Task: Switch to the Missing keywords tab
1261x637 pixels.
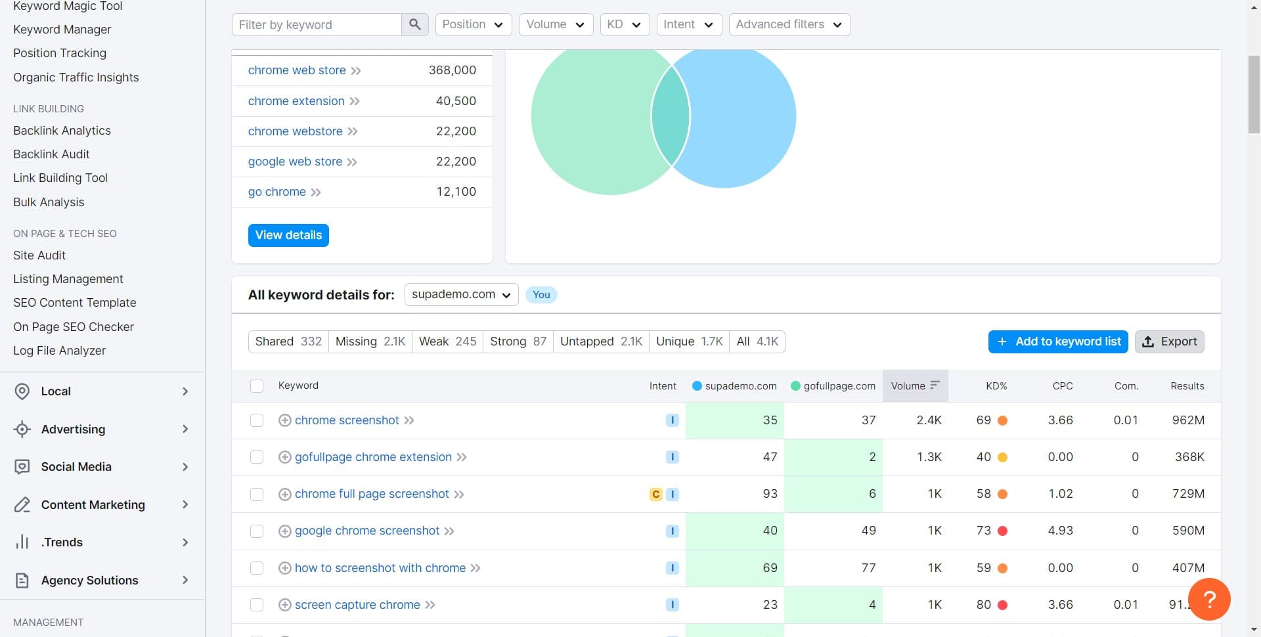Action: 370,341
